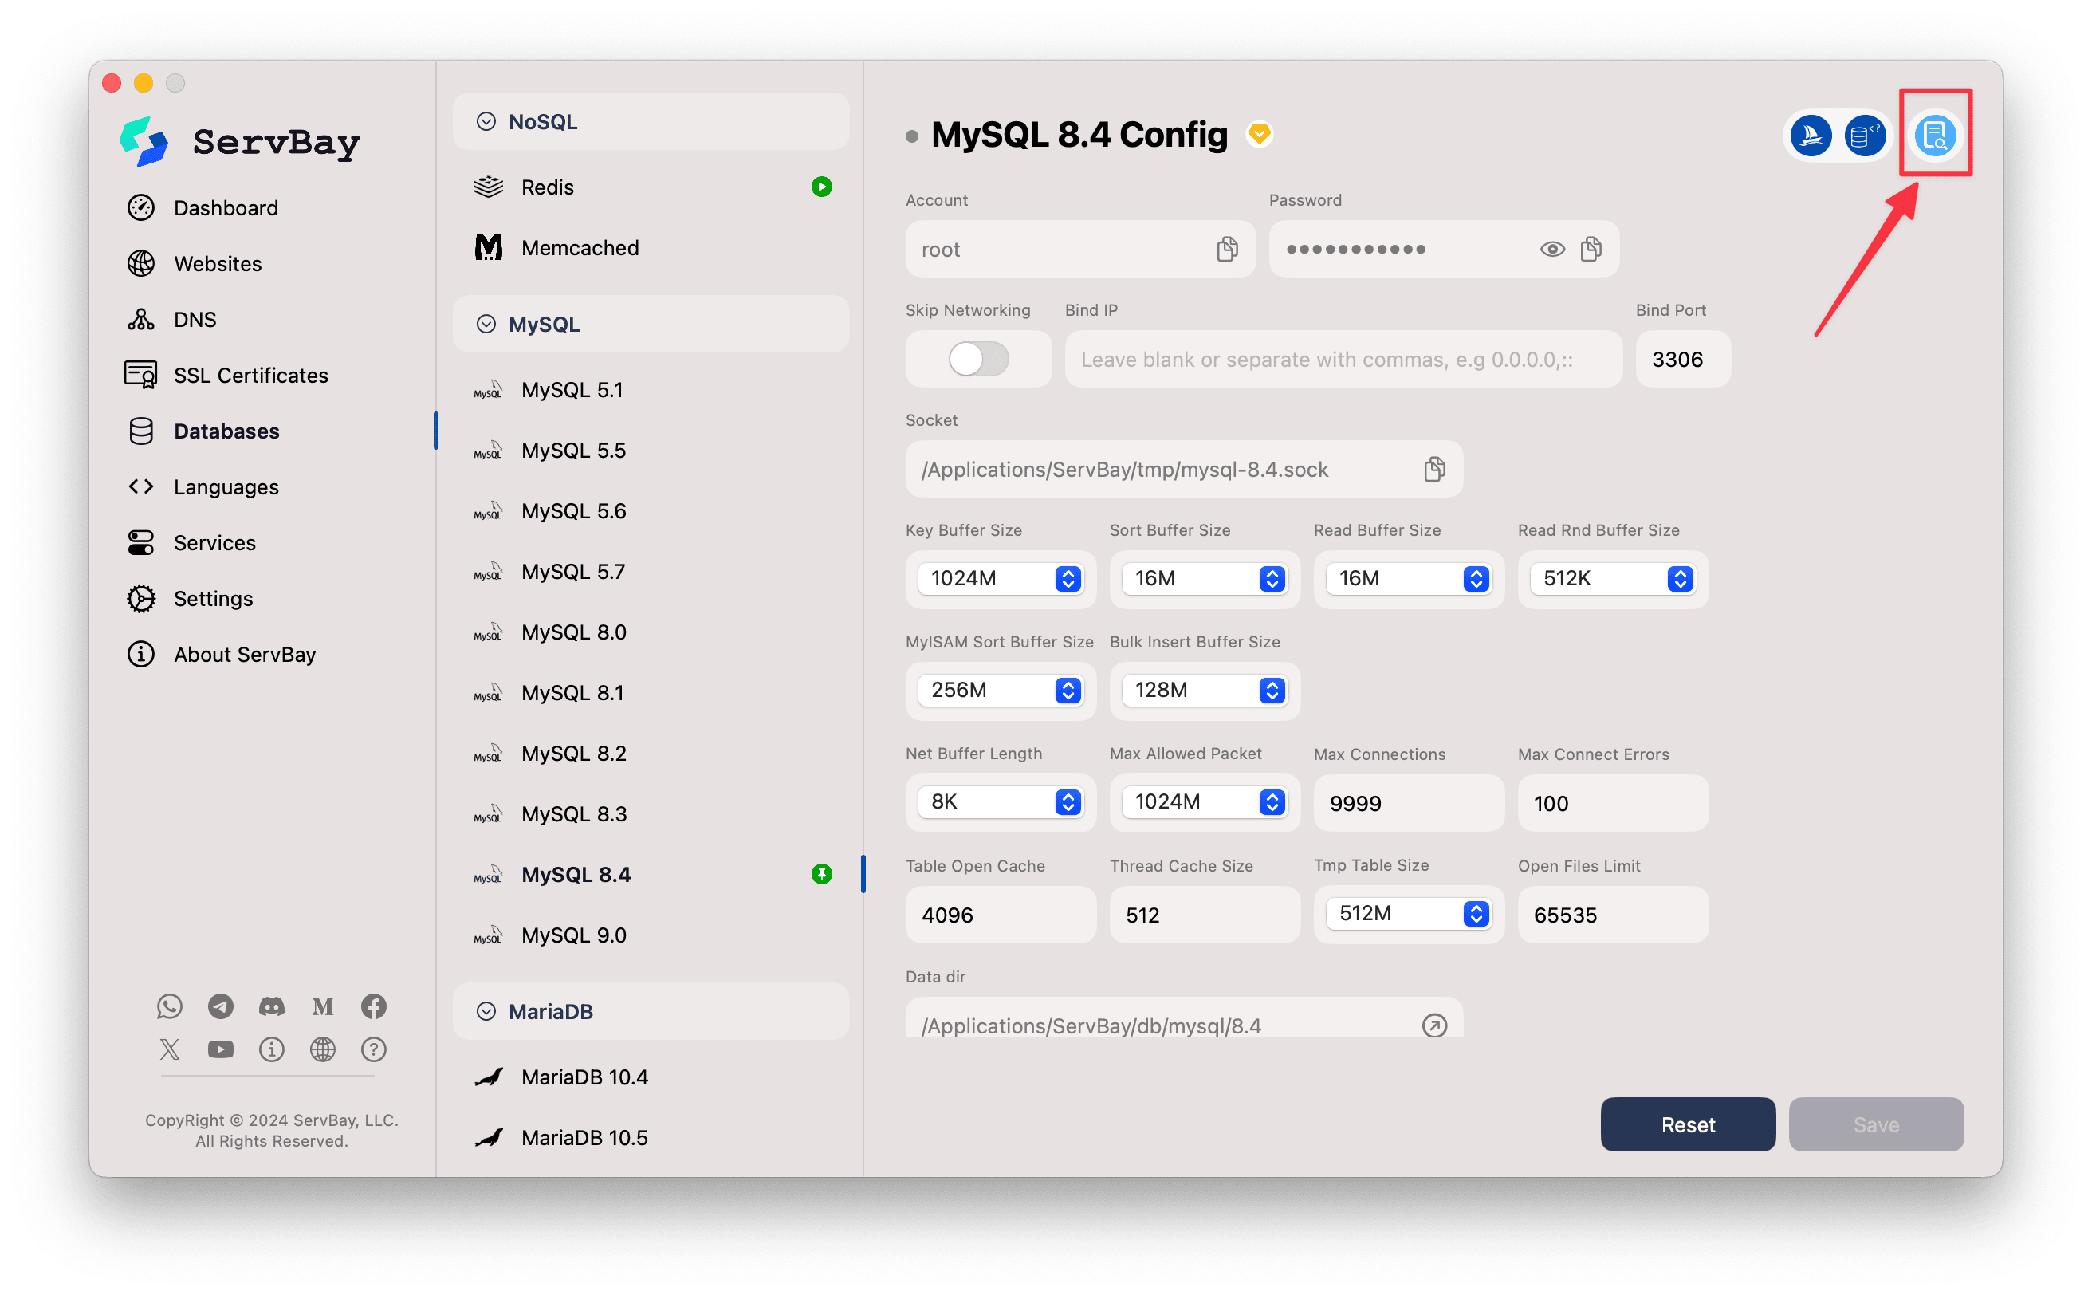Open the Tmp Table Size selector
Viewport: 2092px width, 1295px height.
click(1476, 913)
